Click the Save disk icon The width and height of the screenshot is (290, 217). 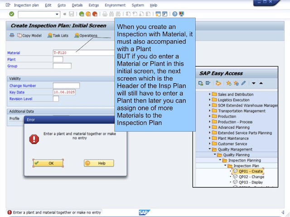pos(72,14)
